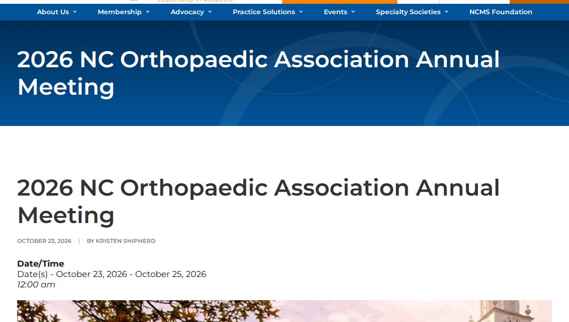Expand the Membership chevron arrow
This screenshot has width=569, height=322.
point(147,12)
